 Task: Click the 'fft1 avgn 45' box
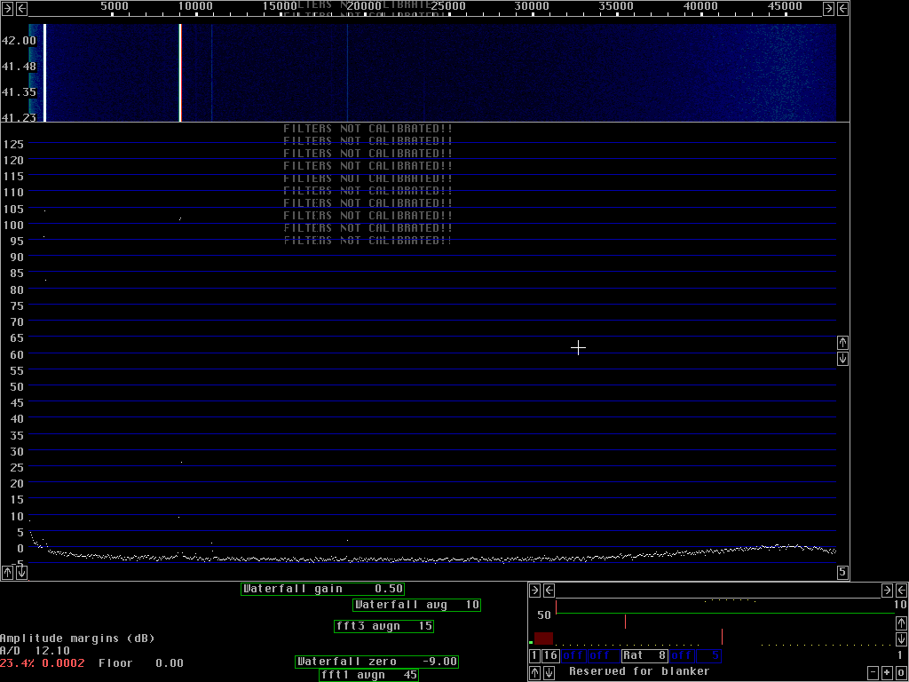[x=368, y=675]
